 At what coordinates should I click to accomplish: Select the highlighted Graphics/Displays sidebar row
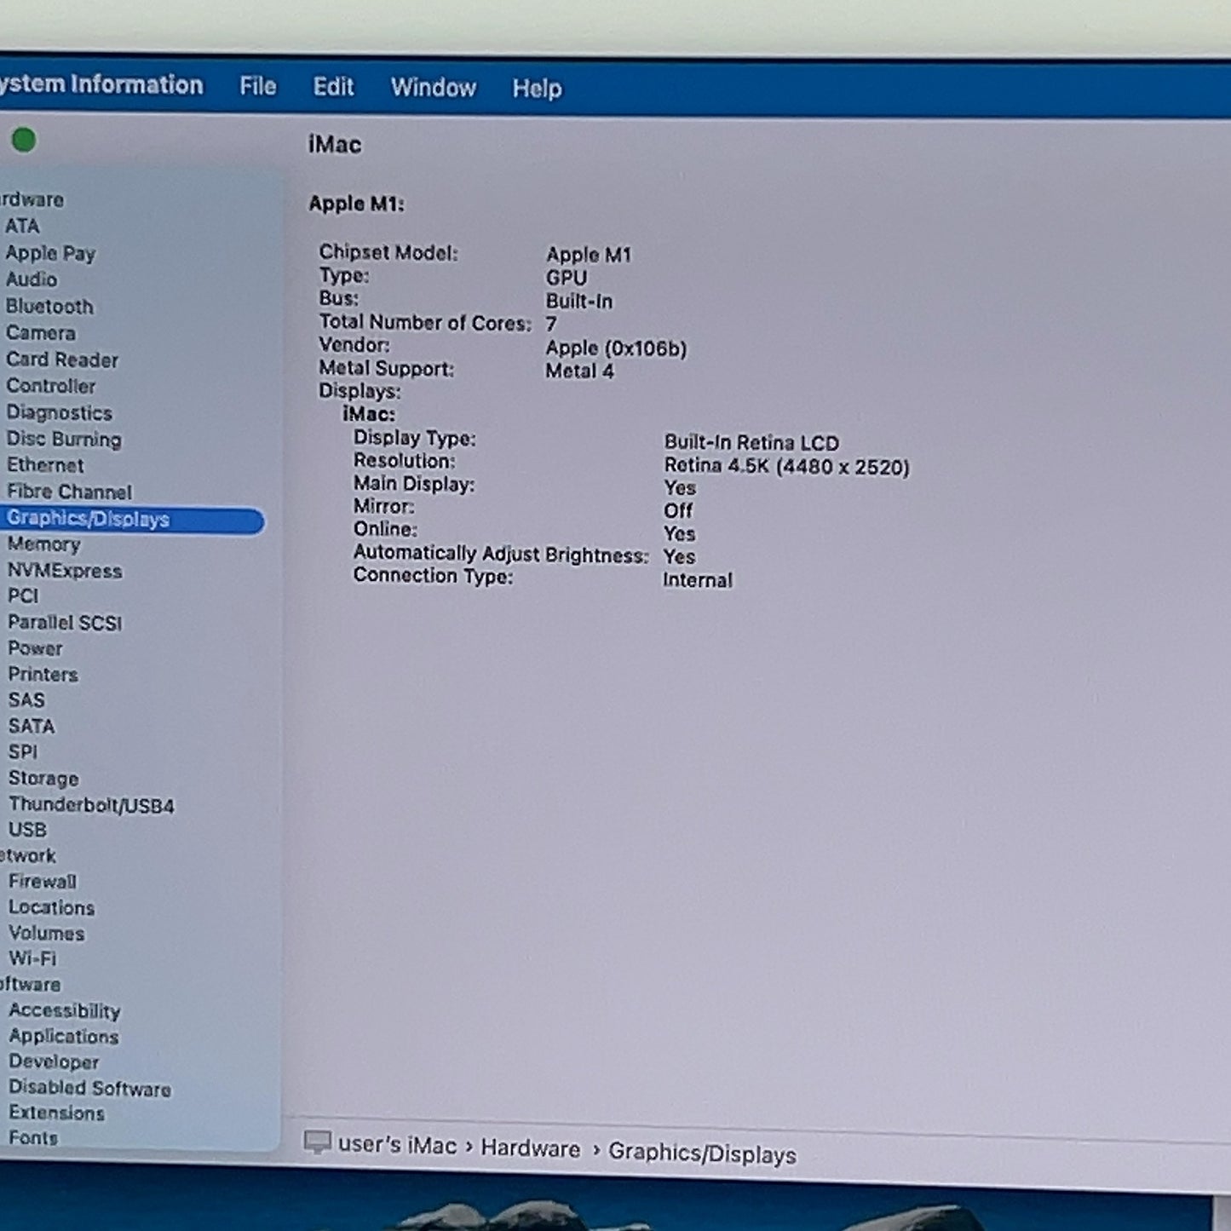(132, 520)
